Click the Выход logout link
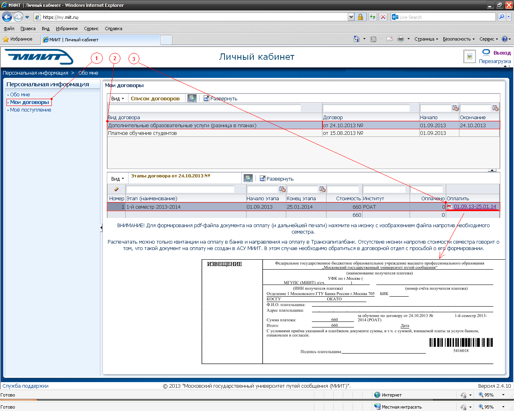Viewport: 514px width, 411px height. [502, 53]
